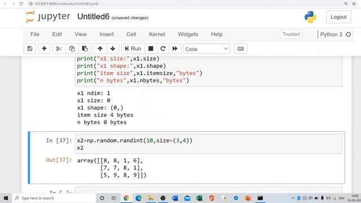Image resolution: width=361 pixels, height=203 pixels.
Task: Open the cell type Code dropdown
Action: click(x=206, y=49)
